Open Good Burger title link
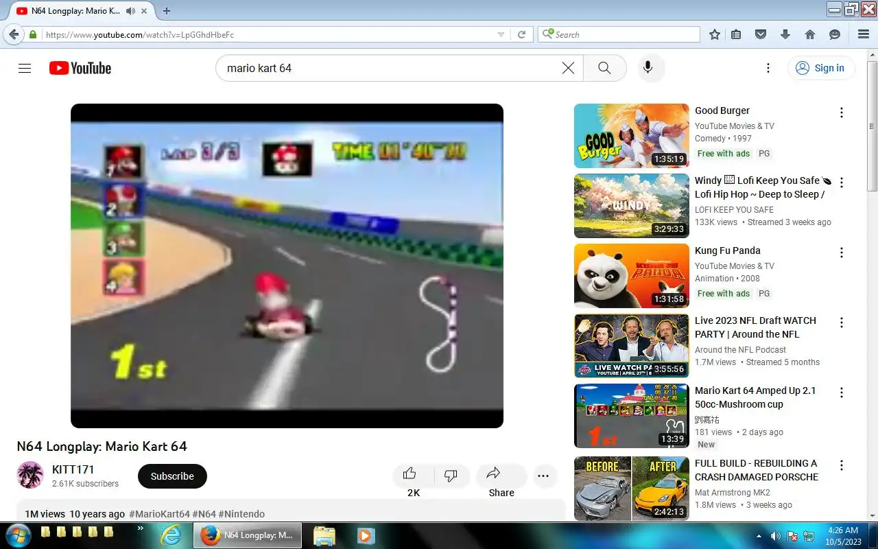The width and height of the screenshot is (878, 549). (722, 110)
